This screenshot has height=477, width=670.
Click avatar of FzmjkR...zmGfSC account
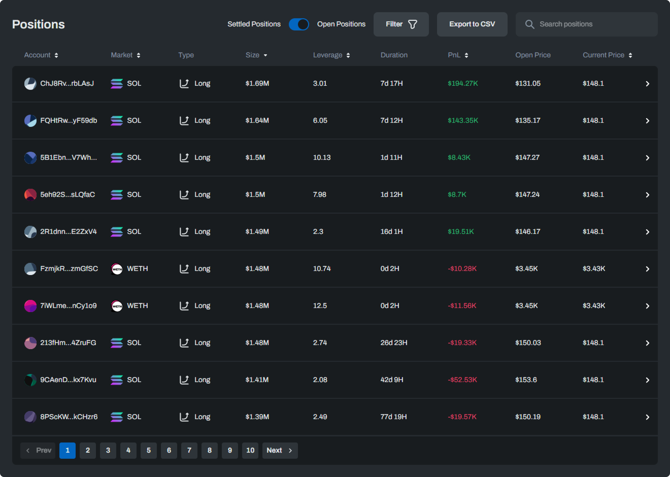(30, 268)
